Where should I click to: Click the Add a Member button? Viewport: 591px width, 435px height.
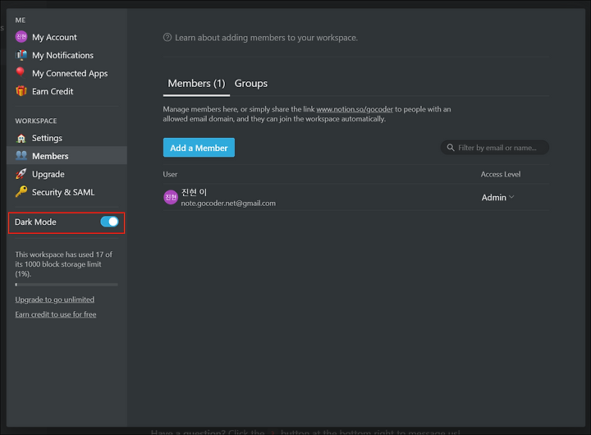click(x=199, y=148)
